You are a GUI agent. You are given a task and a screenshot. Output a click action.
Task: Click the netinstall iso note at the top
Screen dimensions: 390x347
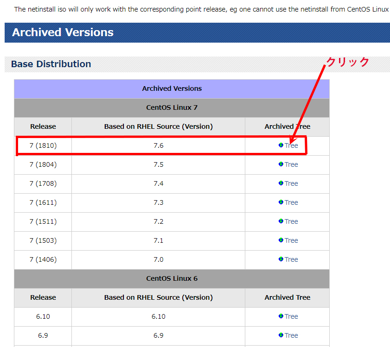click(x=201, y=9)
